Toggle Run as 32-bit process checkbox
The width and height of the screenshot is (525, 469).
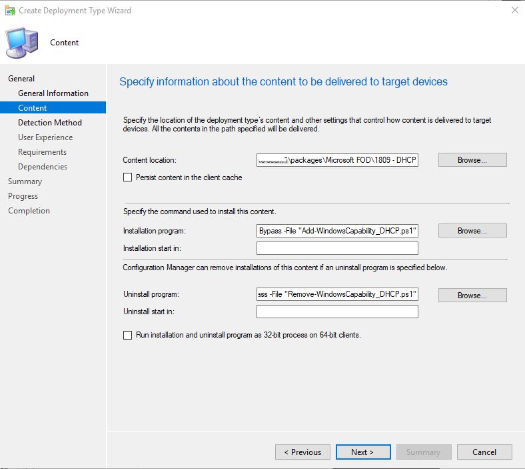pyautogui.click(x=127, y=335)
